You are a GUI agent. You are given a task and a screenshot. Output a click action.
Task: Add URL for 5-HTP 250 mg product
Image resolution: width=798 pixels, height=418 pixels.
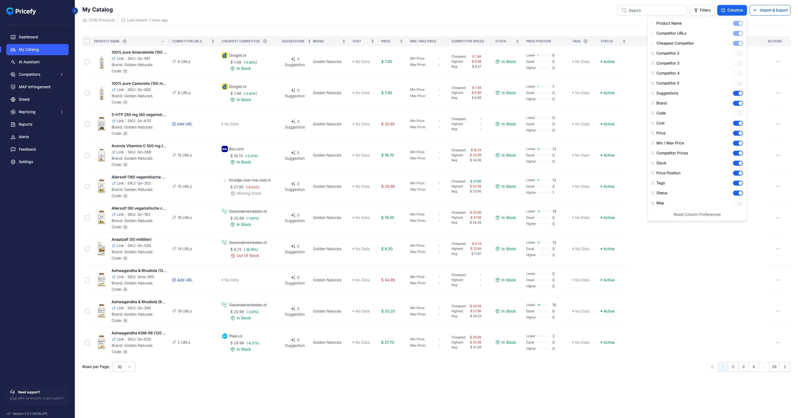[182, 124]
